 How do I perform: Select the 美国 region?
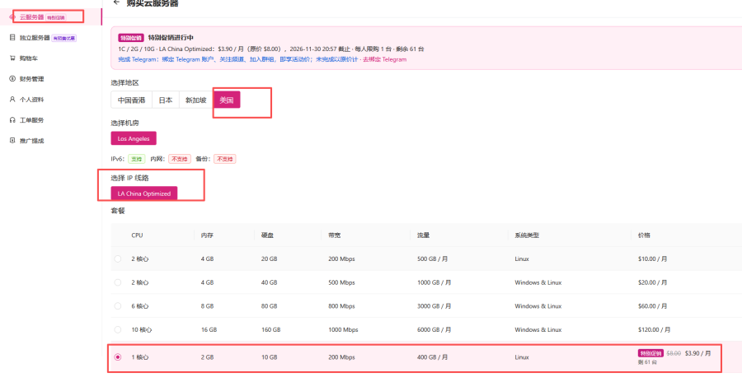tap(227, 100)
